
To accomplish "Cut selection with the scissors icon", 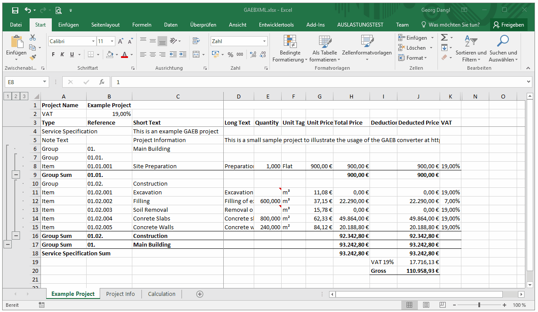I will [33, 38].
